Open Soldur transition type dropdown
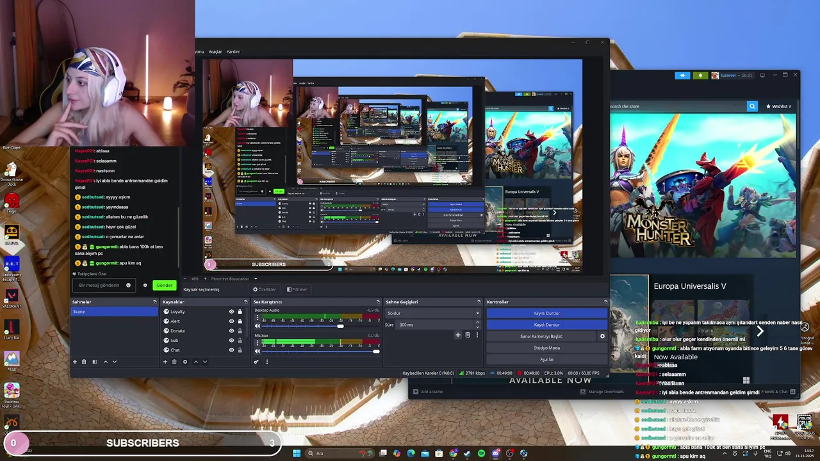Screen dimensions: 820x461 433,313
